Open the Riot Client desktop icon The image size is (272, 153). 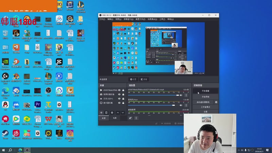[5, 120]
